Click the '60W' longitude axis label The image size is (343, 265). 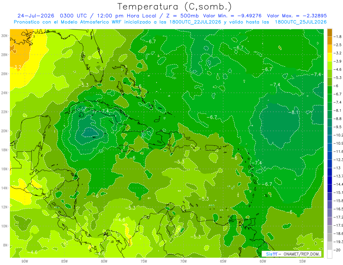[x=263, y=261]
